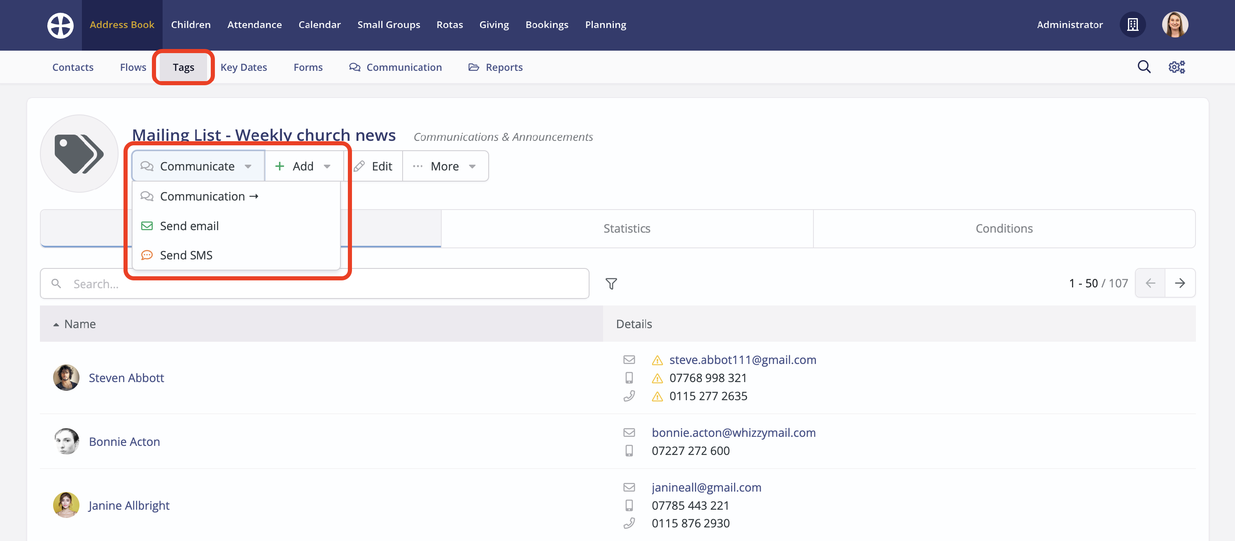Open module settings gears icon
Viewport: 1235px width, 541px height.
click(x=1177, y=67)
